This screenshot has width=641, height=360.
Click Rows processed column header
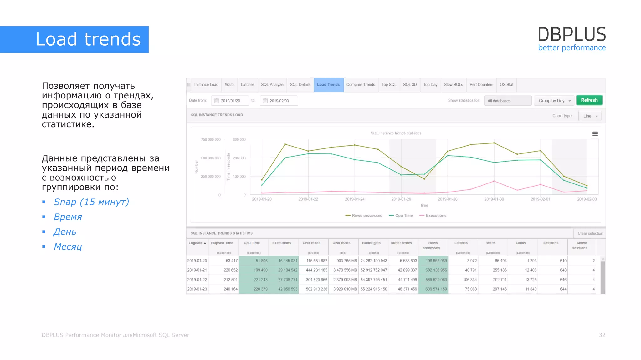433,247
